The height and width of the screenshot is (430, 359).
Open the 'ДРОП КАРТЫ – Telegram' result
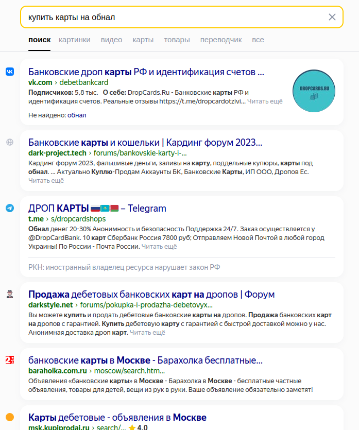click(x=97, y=209)
